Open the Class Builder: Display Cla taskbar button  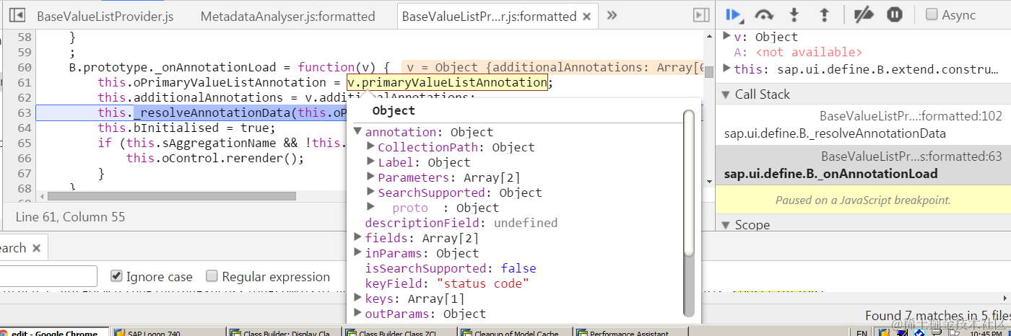pos(285,332)
